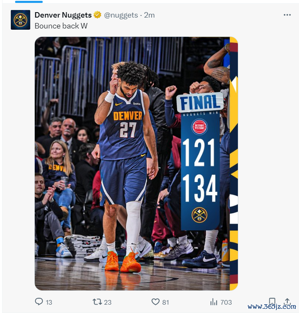The image size is (299, 313).
Task: Open the 2m timestamp link
Action: coord(149,15)
